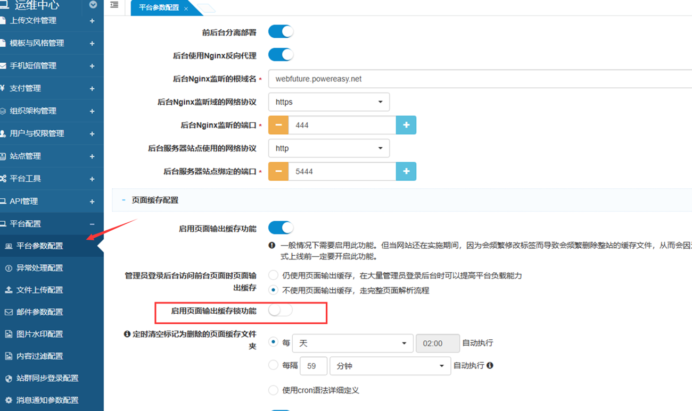Increase the 后台服务器站点绑定的端口 value with plus
Screen dimensions: 692x411
pos(406,171)
